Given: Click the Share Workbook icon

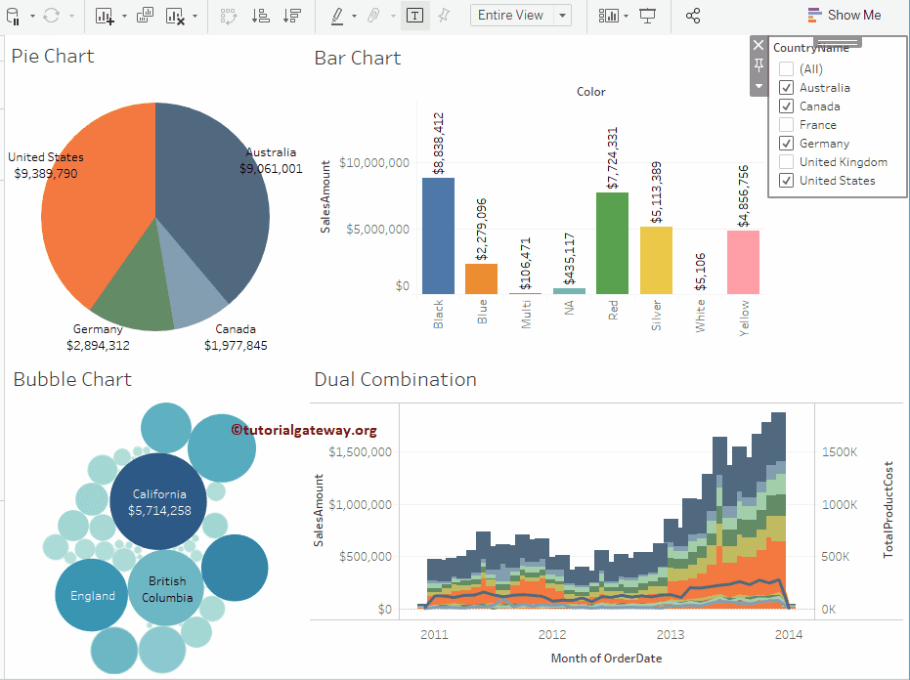Looking at the screenshot, I should [x=693, y=16].
